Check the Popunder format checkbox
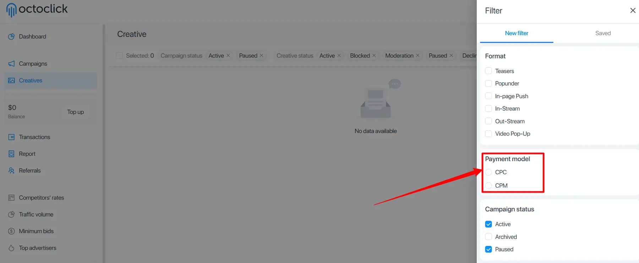639x263 pixels. [x=488, y=84]
